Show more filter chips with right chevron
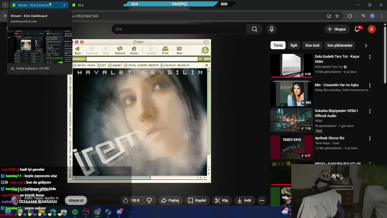 point(366,45)
